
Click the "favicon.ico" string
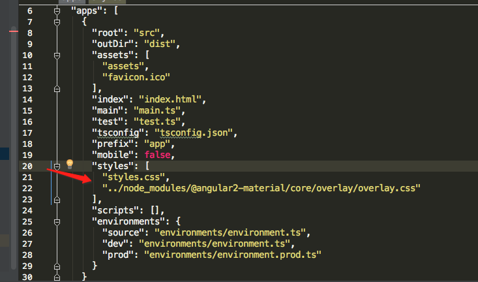(136, 77)
